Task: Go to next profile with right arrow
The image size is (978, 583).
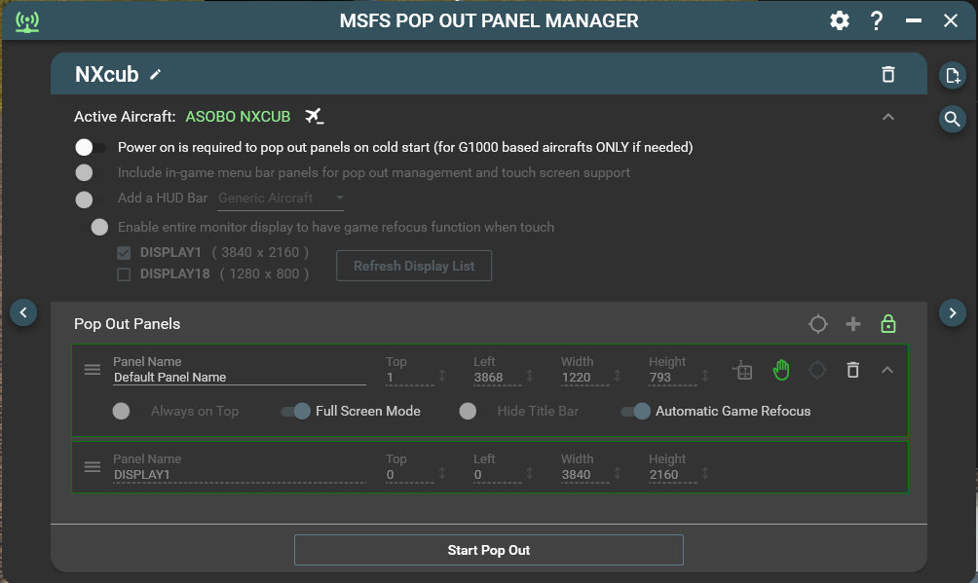Action: pyautogui.click(x=952, y=312)
